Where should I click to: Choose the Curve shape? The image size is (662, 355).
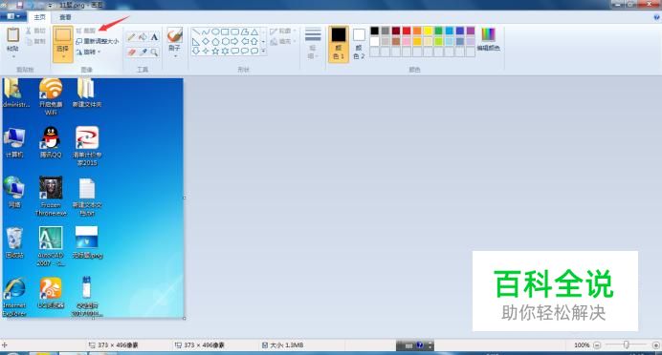click(206, 31)
